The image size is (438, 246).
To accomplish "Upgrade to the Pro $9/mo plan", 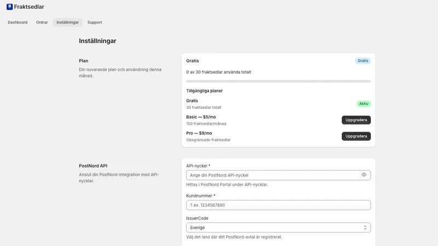I will click(356, 136).
